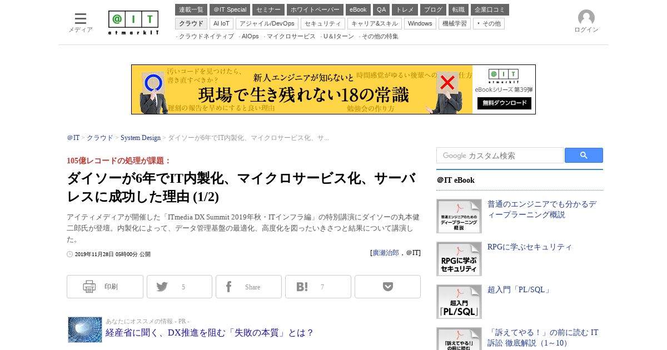Select the AI IoT category tab

coord(221,23)
